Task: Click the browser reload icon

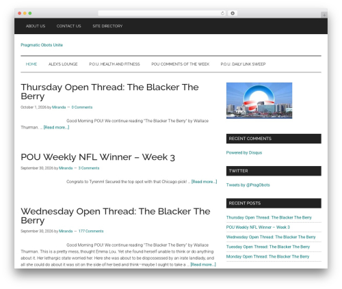Action: 222,13
